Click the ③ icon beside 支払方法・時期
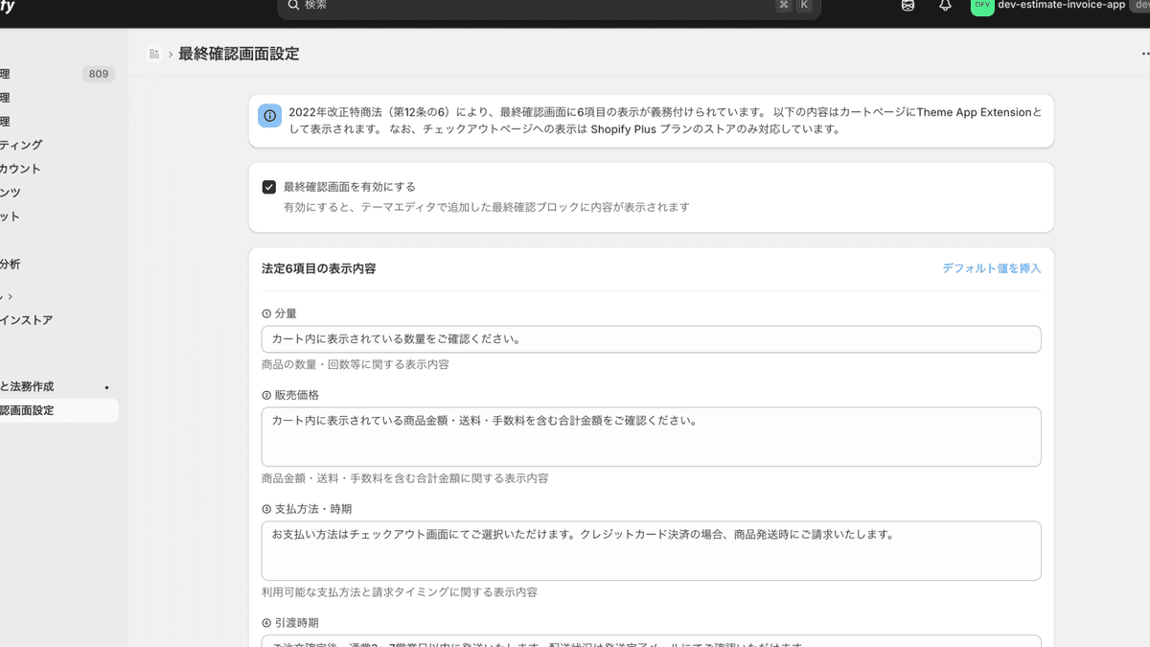This screenshot has height=647, width=1150. pyautogui.click(x=264, y=509)
